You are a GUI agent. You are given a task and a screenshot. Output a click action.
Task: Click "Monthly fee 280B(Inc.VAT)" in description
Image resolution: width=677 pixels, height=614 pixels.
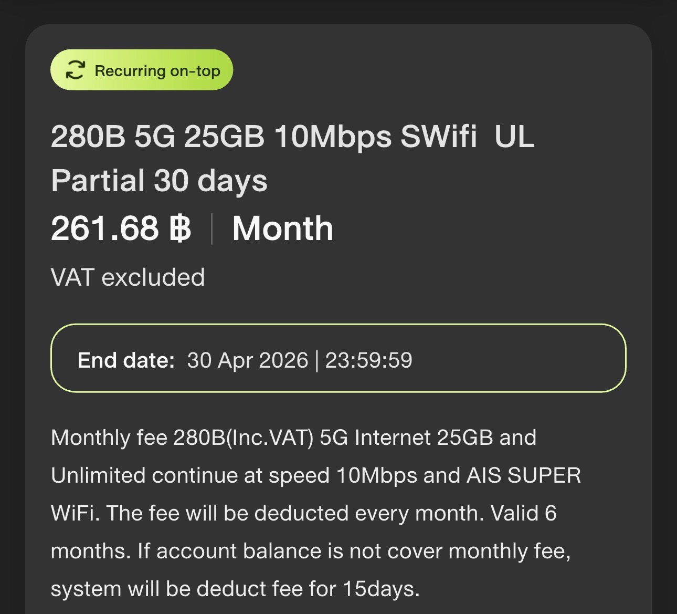(x=182, y=438)
